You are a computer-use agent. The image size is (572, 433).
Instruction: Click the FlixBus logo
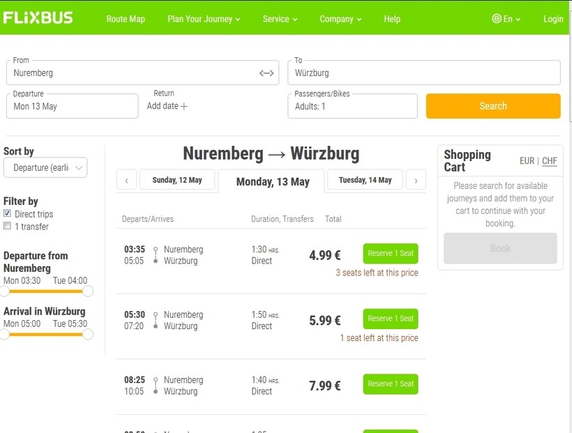[38, 18]
